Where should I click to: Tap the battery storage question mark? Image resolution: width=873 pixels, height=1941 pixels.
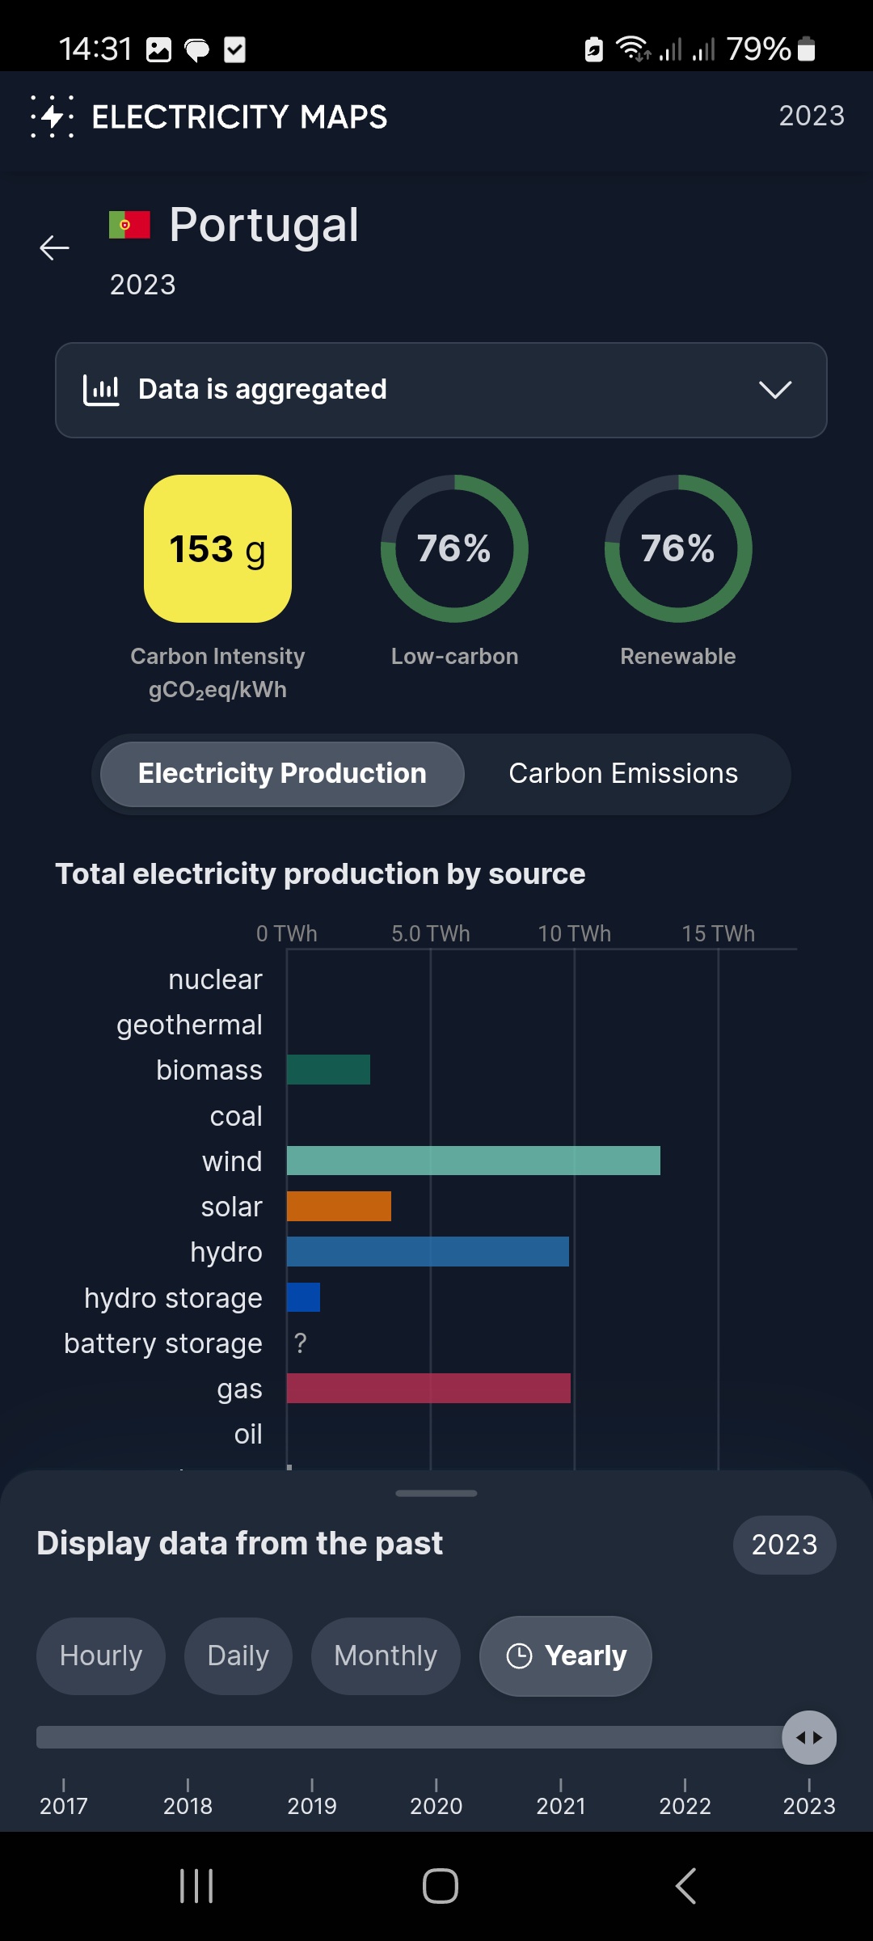coord(301,1343)
